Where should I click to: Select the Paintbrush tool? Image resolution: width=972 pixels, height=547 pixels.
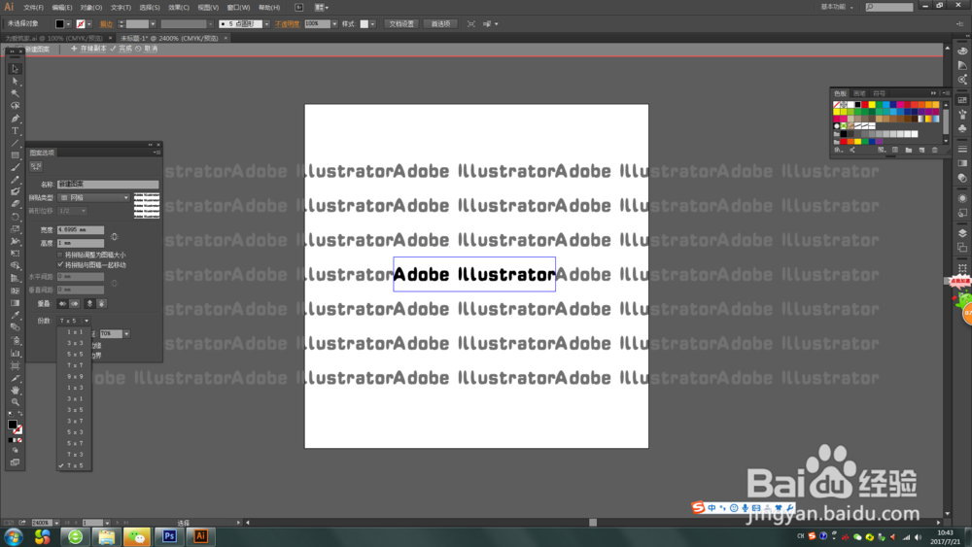coord(15,167)
